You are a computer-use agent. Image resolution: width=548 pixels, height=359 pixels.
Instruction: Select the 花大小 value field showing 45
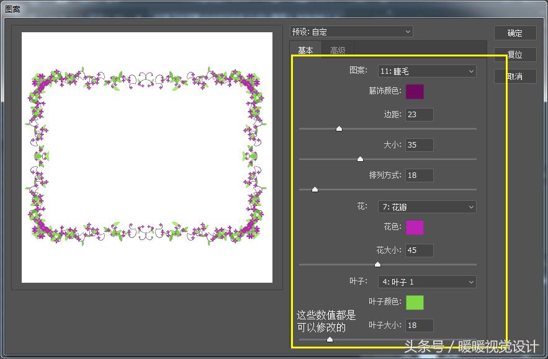pyautogui.click(x=419, y=250)
